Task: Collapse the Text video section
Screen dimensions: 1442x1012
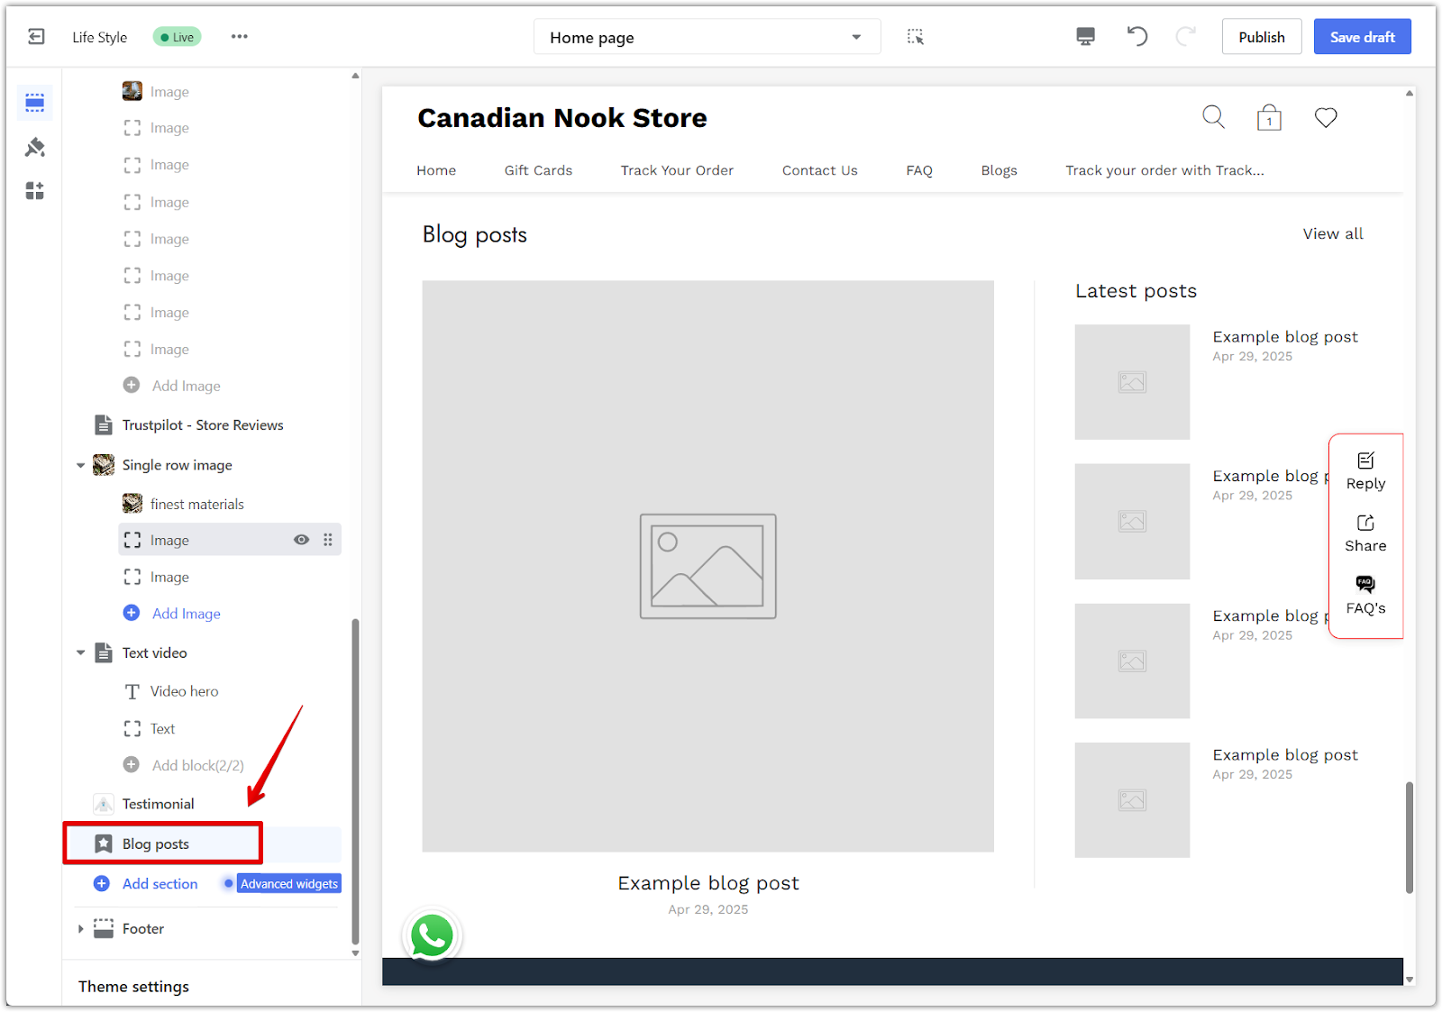Action: tap(81, 653)
